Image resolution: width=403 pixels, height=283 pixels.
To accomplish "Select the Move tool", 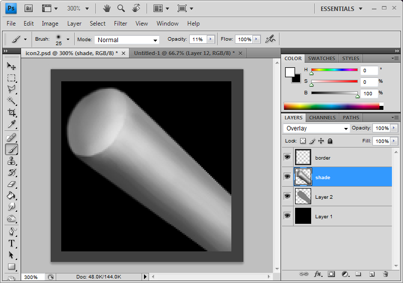I will tap(12, 66).
